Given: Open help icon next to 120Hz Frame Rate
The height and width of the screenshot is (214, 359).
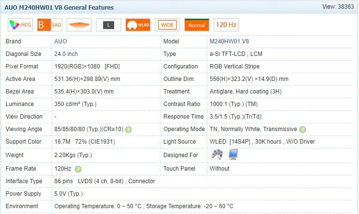Looking at the screenshot, I should 78,169.
